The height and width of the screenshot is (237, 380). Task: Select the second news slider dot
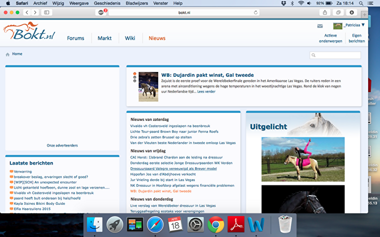pos(135,77)
